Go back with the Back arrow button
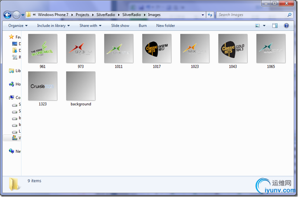This screenshot has height=197, width=298. [7, 15]
